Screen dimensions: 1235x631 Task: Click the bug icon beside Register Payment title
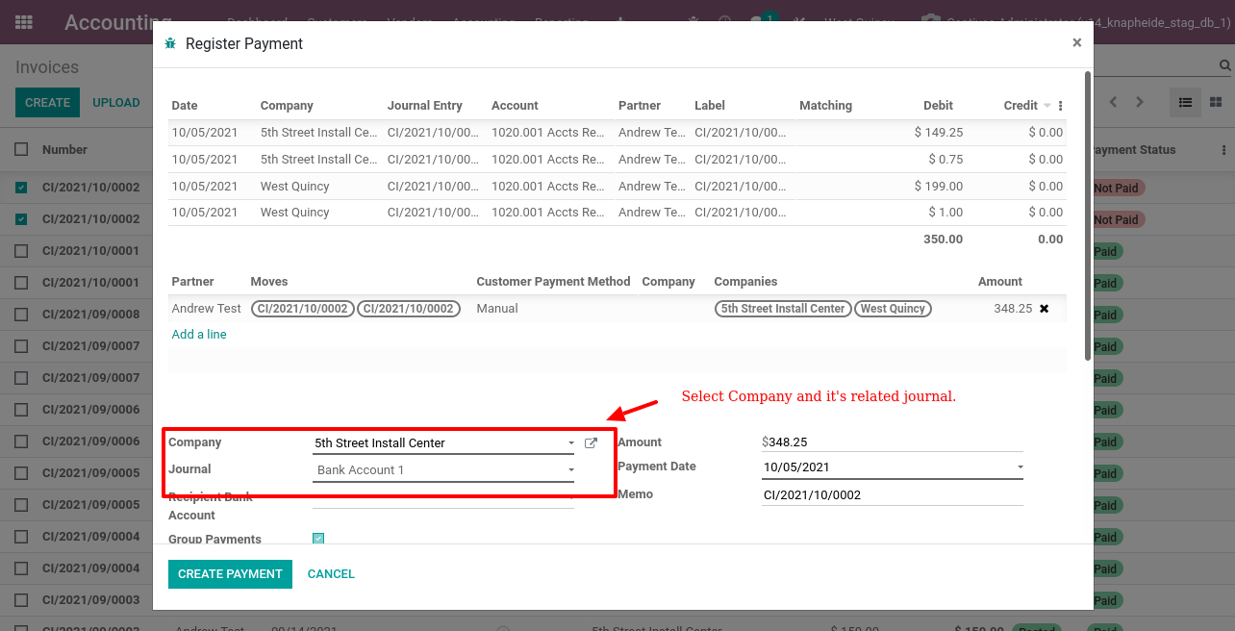click(x=170, y=43)
